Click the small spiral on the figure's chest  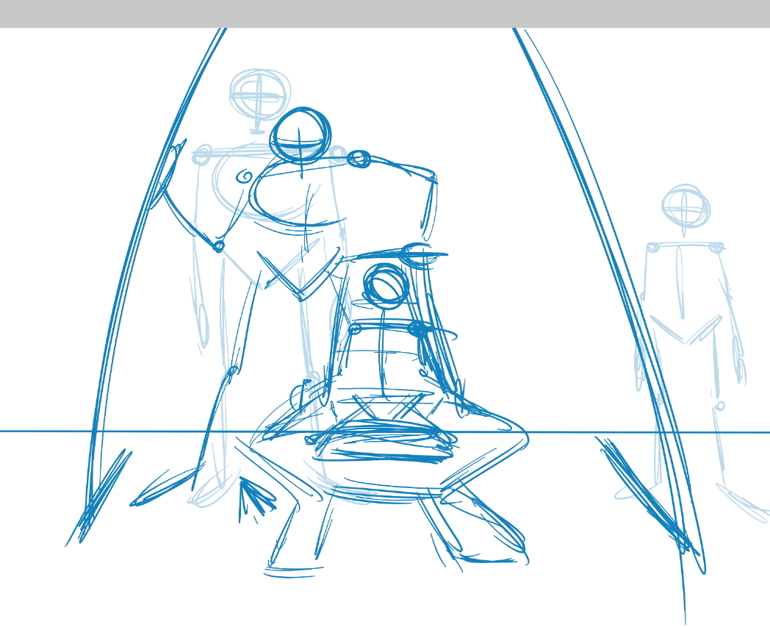click(x=243, y=176)
